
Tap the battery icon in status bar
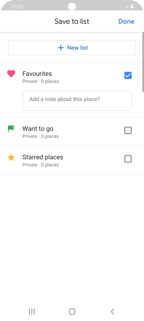tap(132, 7)
